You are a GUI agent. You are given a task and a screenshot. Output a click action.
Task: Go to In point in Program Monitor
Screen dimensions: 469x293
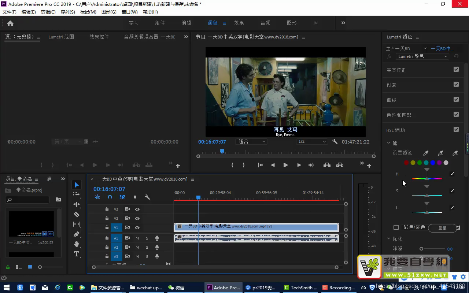coord(260,165)
